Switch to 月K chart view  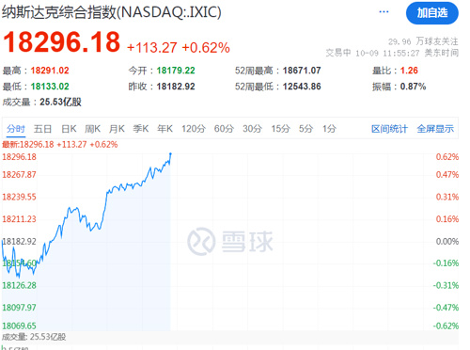(x=117, y=129)
